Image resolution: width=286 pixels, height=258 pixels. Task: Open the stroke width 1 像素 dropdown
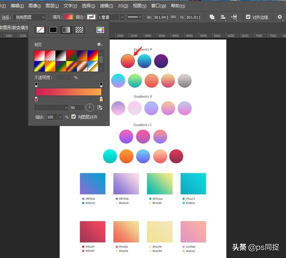point(111,17)
